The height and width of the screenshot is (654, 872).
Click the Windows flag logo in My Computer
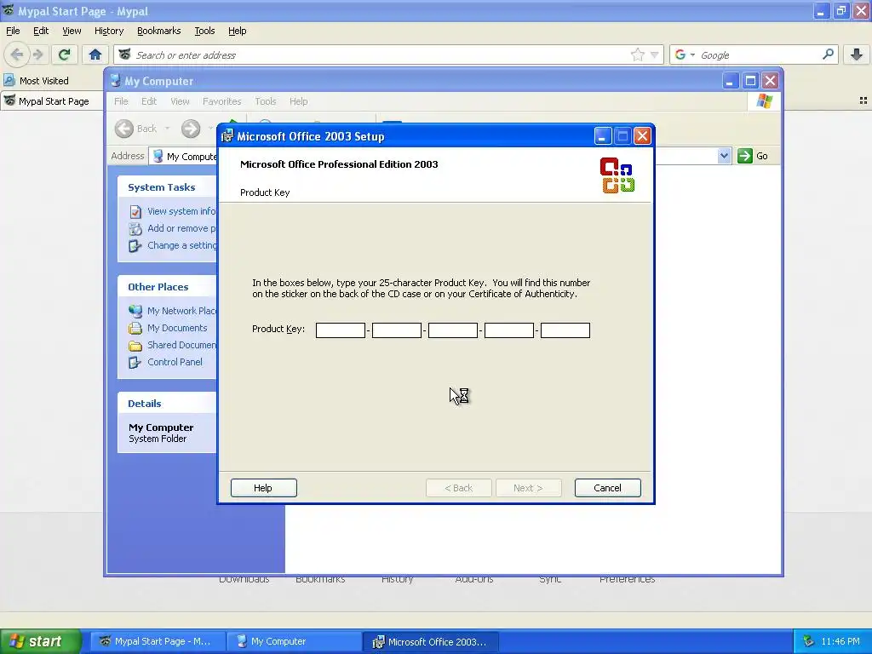pyautogui.click(x=764, y=101)
